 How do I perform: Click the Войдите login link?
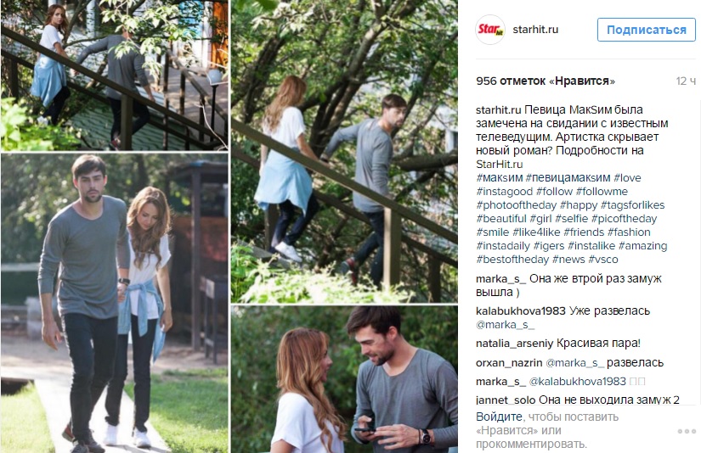pyautogui.click(x=499, y=417)
